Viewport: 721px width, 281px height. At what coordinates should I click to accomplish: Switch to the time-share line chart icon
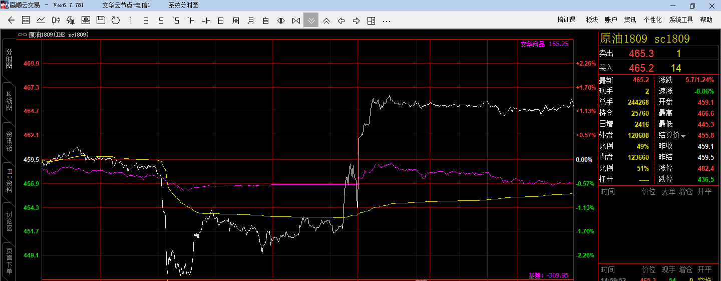pyautogui.click(x=41, y=21)
